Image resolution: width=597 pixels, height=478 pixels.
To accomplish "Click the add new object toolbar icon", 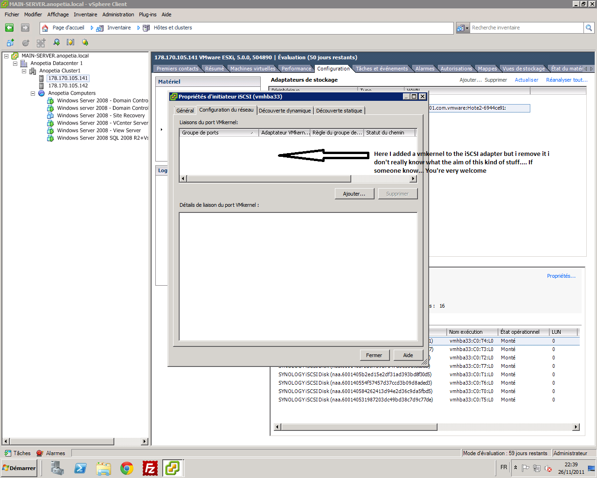I will pos(10,42).
